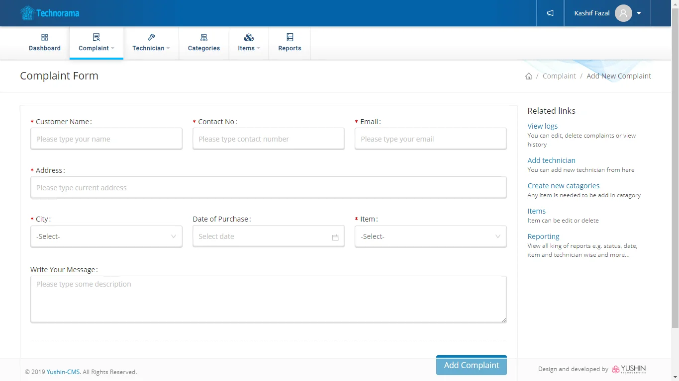Viewport: 679px width, 381px height.
Task: Go to Dashboard via grid icon
Action: 45,38
